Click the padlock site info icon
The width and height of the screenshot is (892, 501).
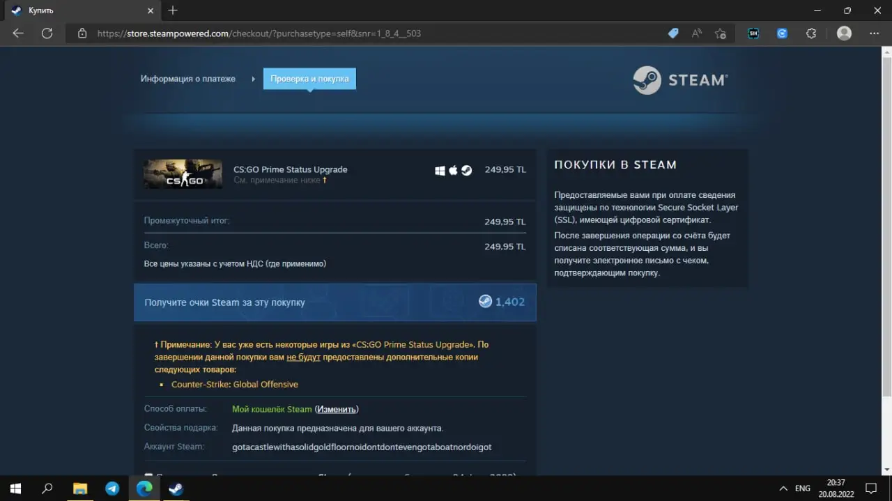(x=82, y=33)
